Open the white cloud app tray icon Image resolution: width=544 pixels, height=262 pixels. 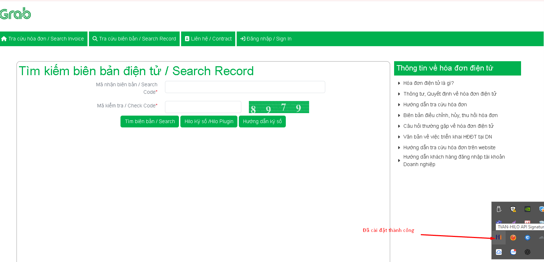(498, 252)
